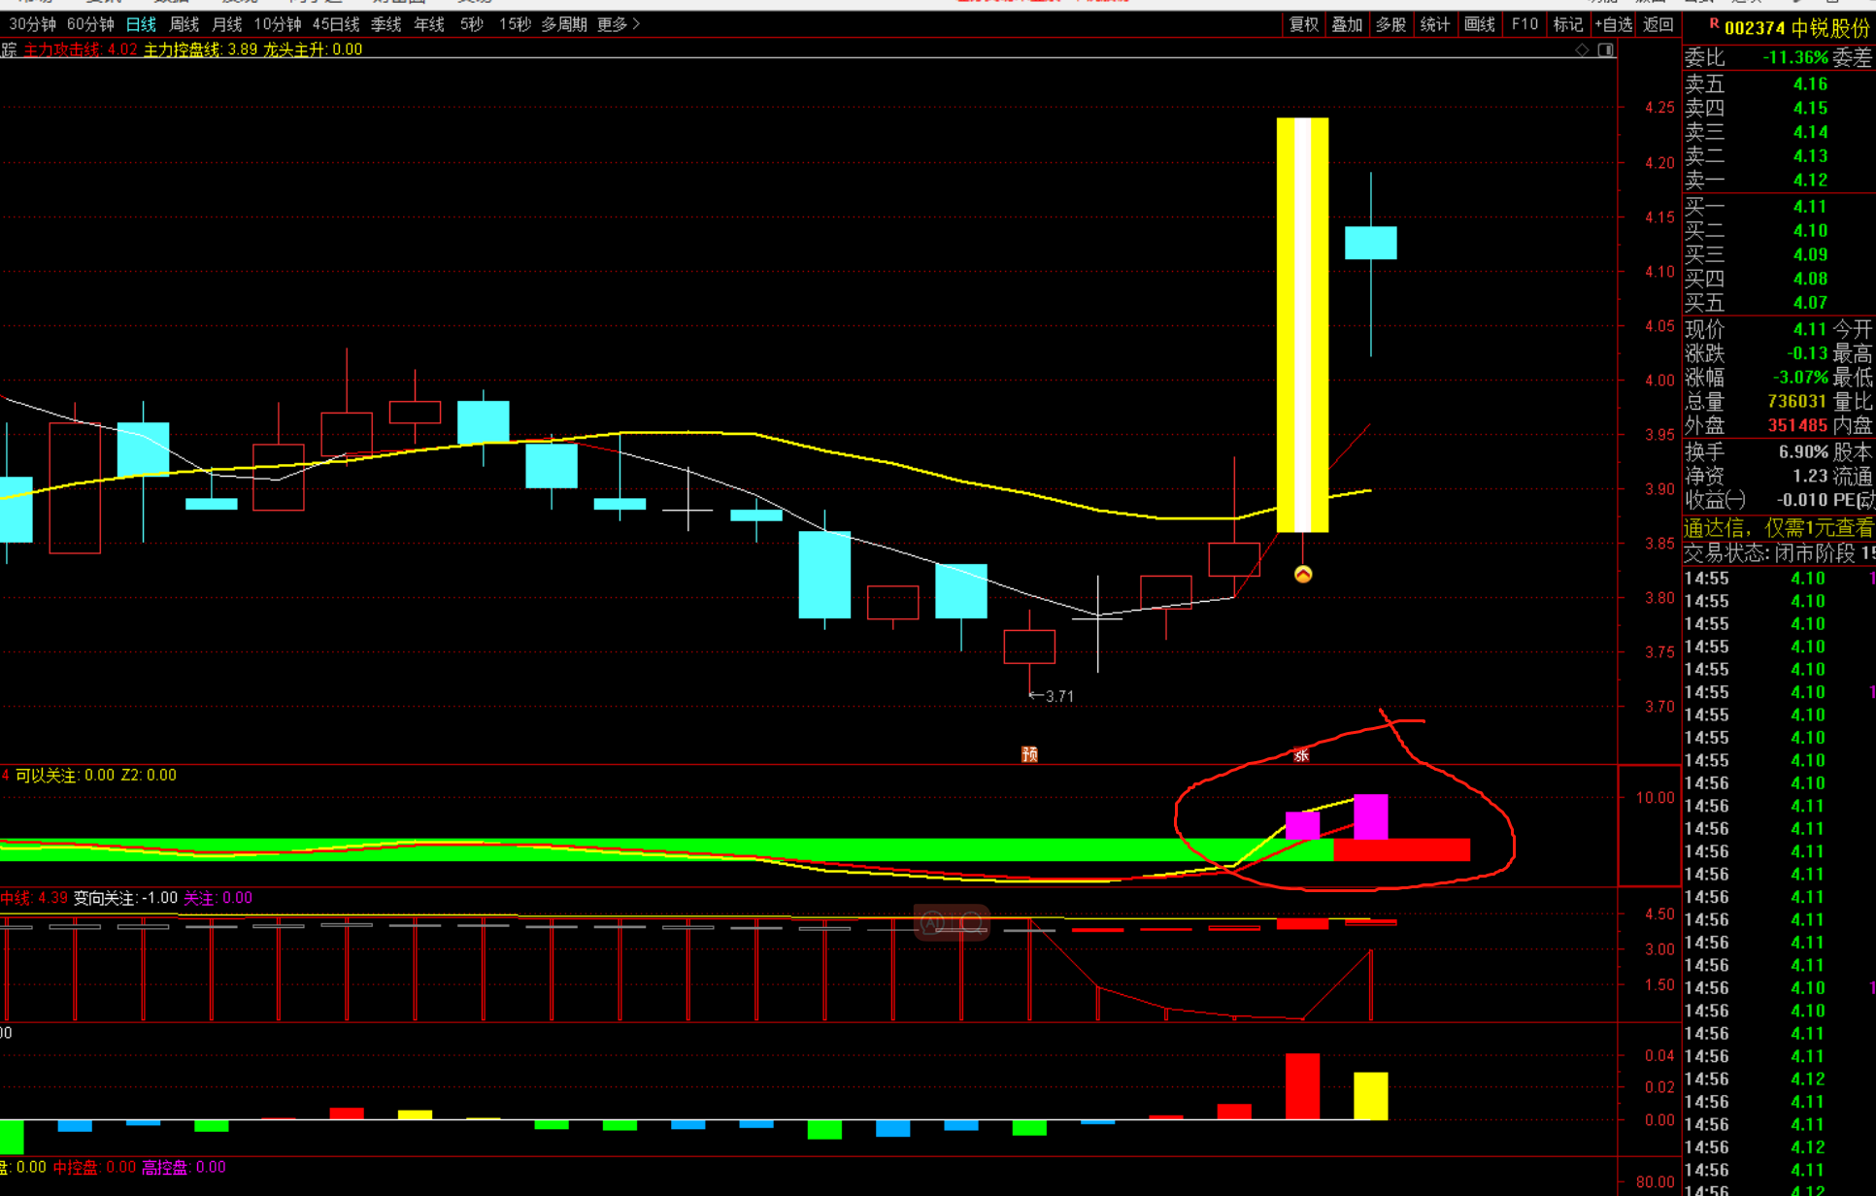Click the orange up-arrow signal marker
Screen dimensions: 1876x1196
pyautogui.click(x=1303, y=575)
